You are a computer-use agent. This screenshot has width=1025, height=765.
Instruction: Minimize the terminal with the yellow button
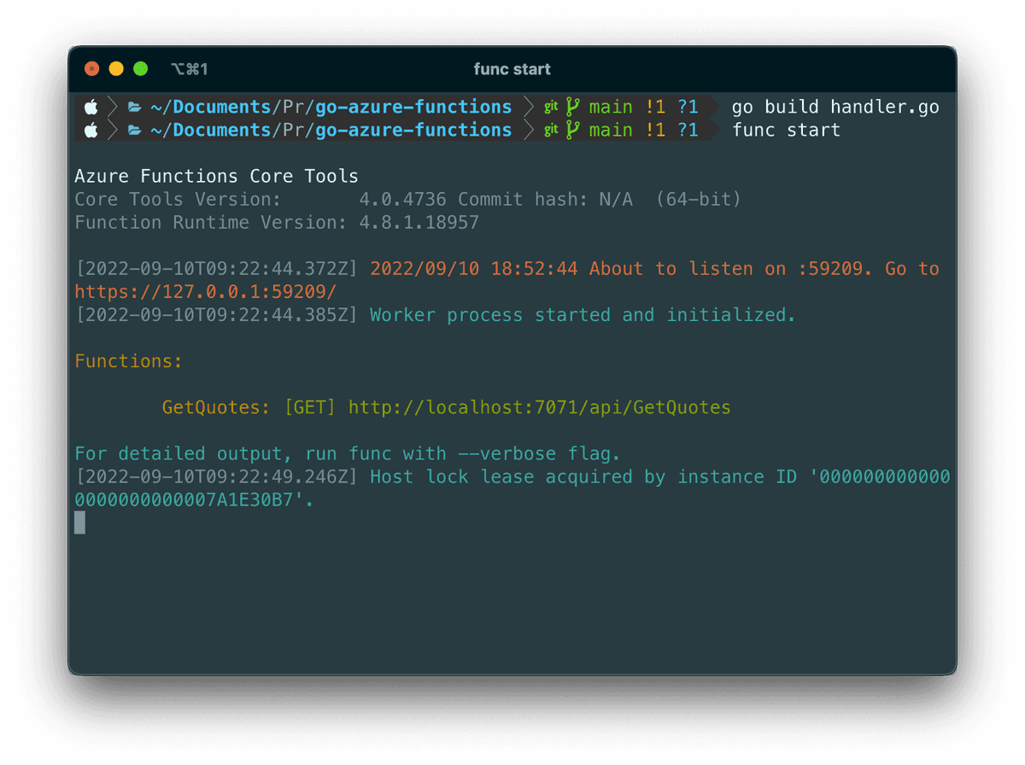point(116,69)
